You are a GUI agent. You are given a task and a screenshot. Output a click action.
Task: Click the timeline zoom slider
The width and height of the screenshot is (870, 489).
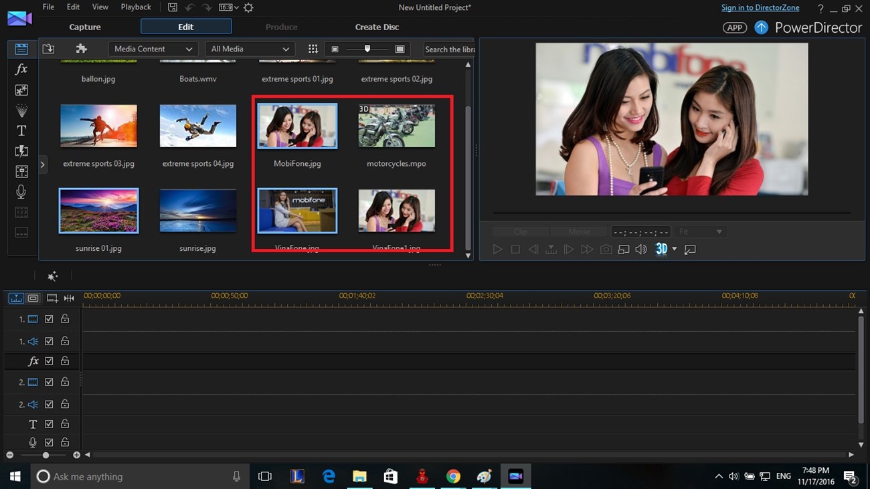pyautogui.click(x=46, y=455)
